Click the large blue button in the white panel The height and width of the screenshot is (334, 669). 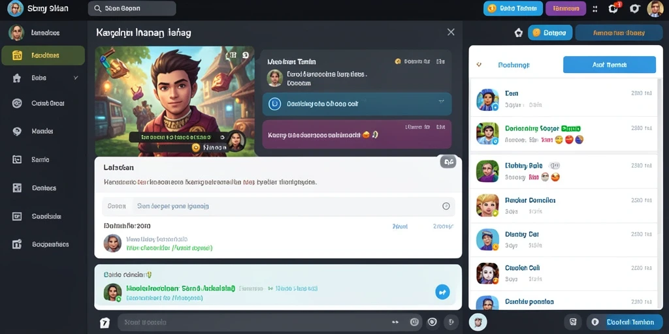(x=610, y=65)
